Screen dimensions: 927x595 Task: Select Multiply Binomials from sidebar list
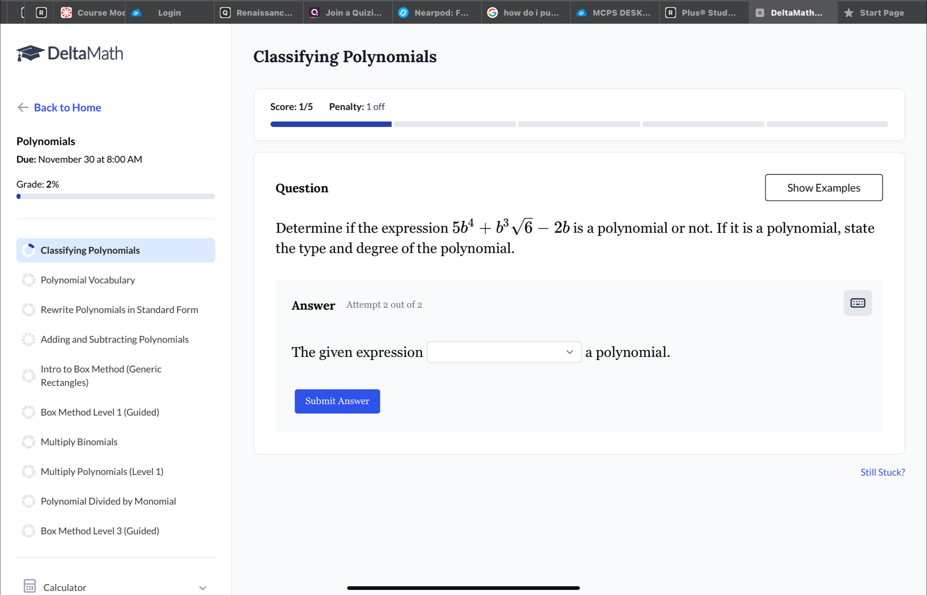point(79,441)
